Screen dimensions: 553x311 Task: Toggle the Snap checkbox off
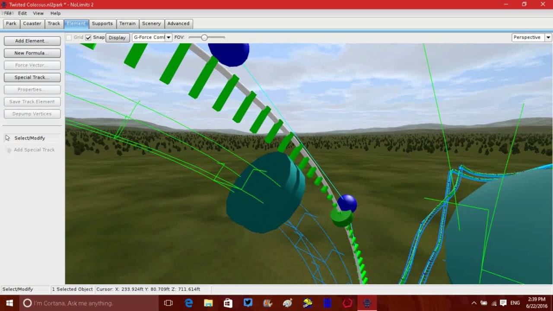pyautogui.click(x=88, y=38)
